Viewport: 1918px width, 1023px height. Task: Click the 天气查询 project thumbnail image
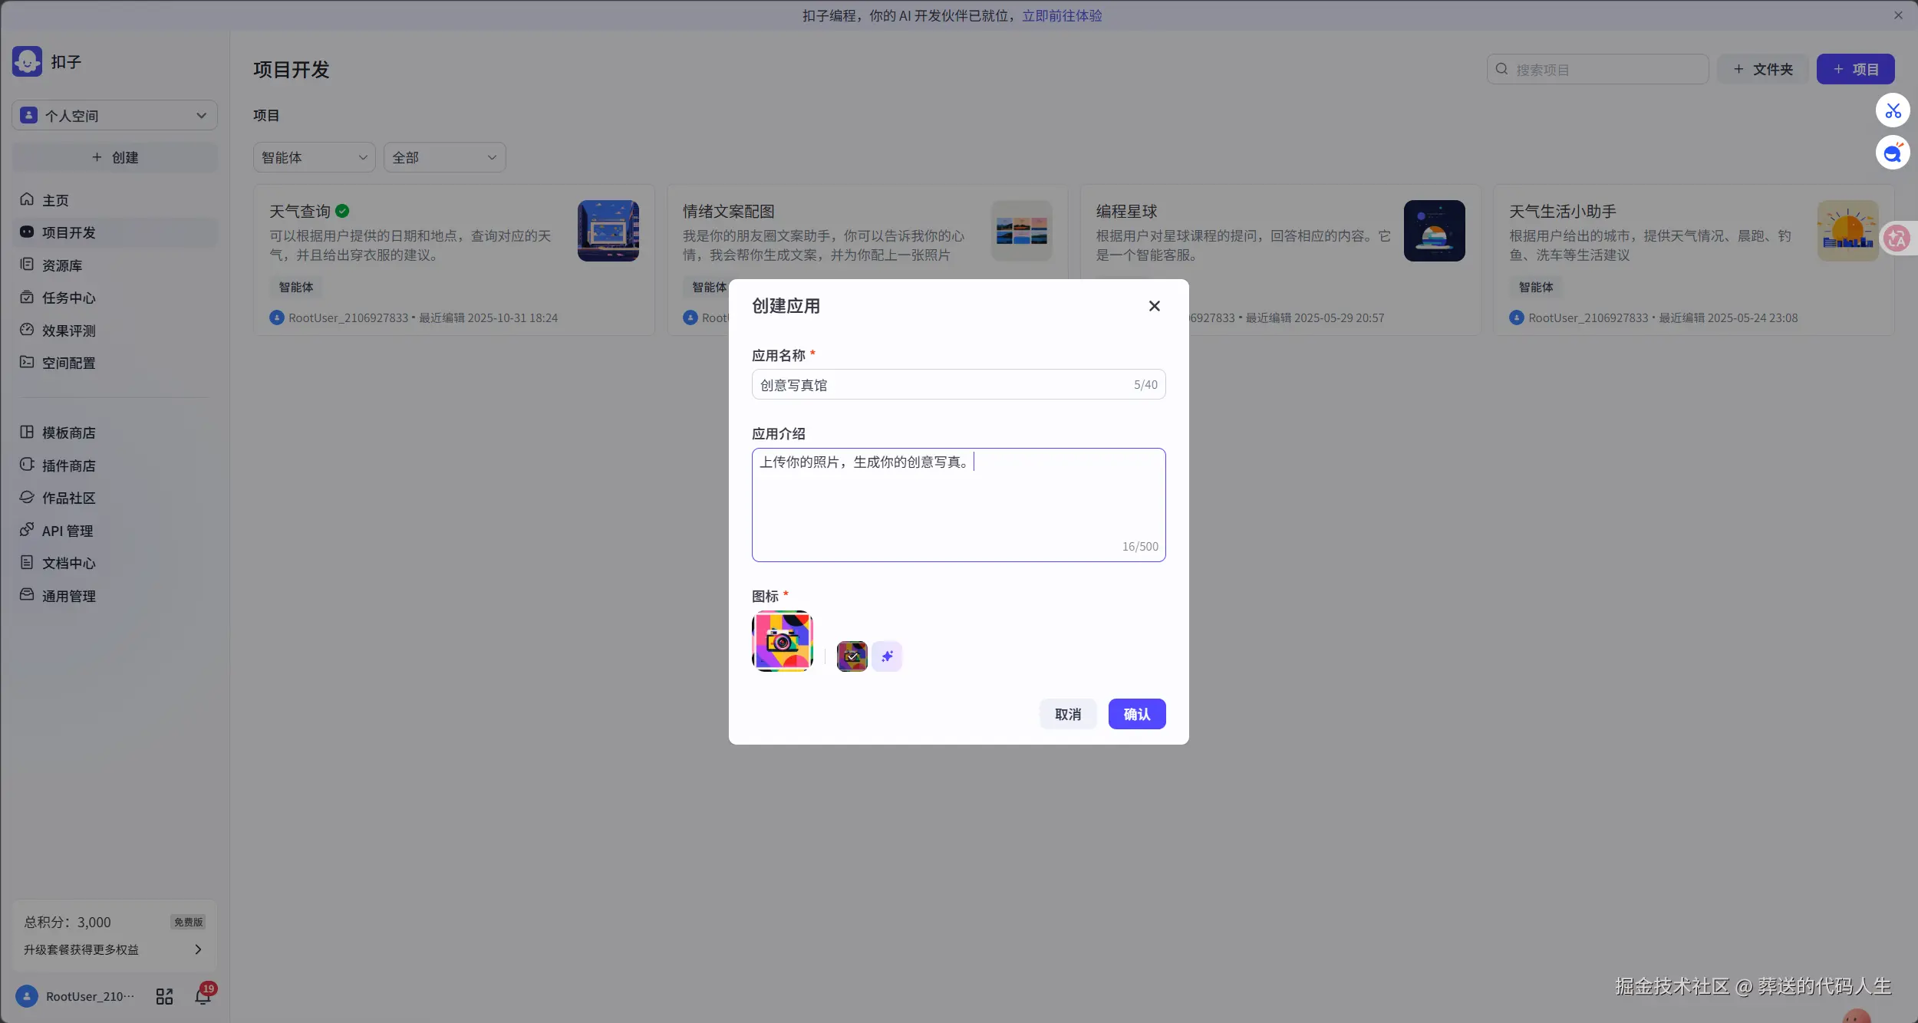coord(608,231)
